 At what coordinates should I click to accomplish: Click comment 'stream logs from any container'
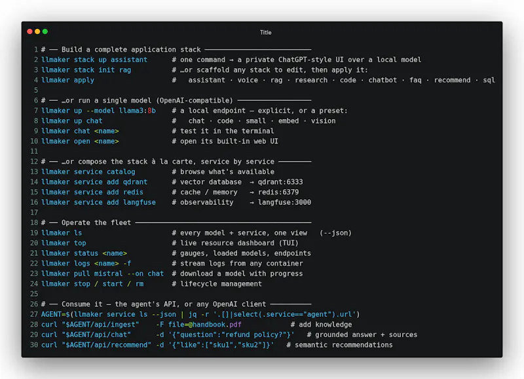238,263
